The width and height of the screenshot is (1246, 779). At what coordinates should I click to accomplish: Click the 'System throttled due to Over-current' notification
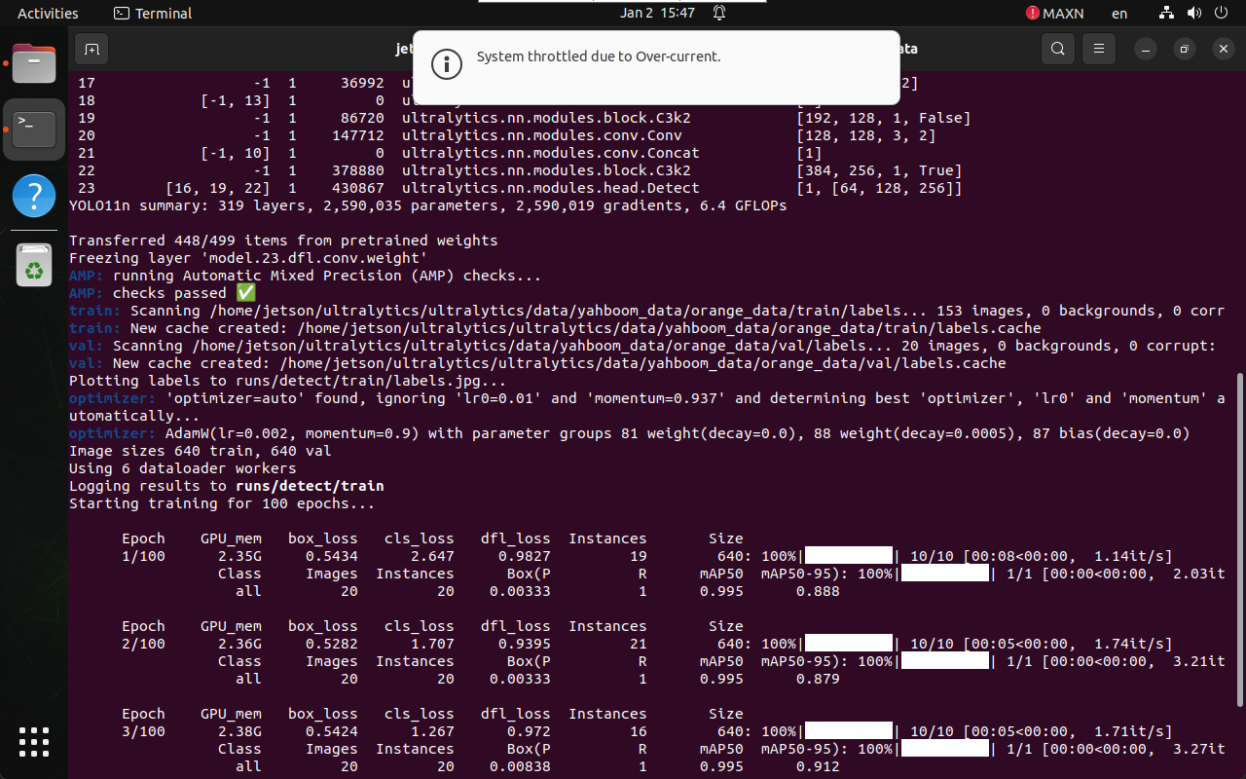point(655,64)
